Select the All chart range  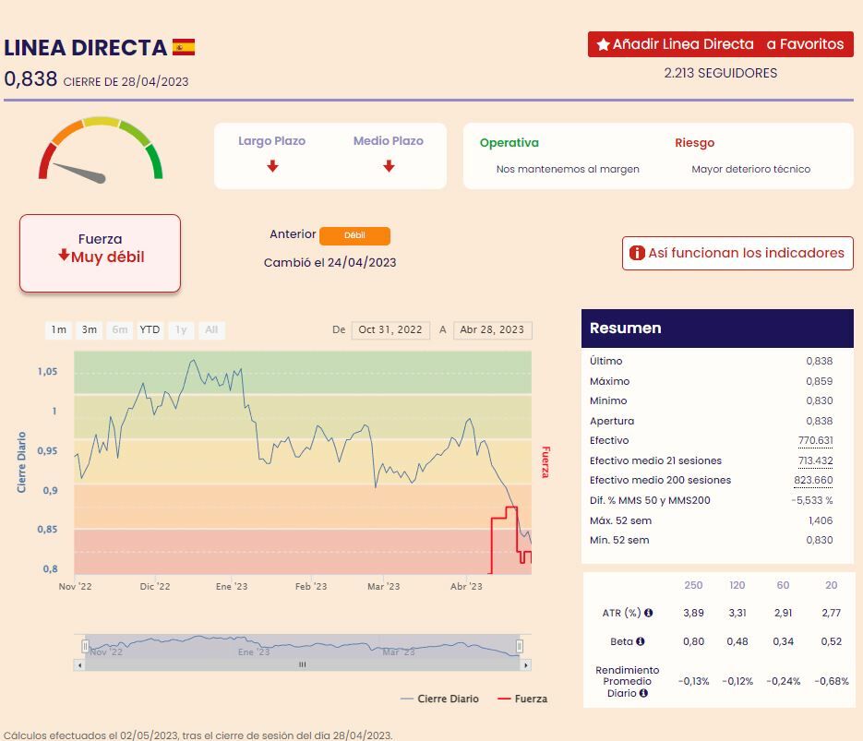point(211,329)
